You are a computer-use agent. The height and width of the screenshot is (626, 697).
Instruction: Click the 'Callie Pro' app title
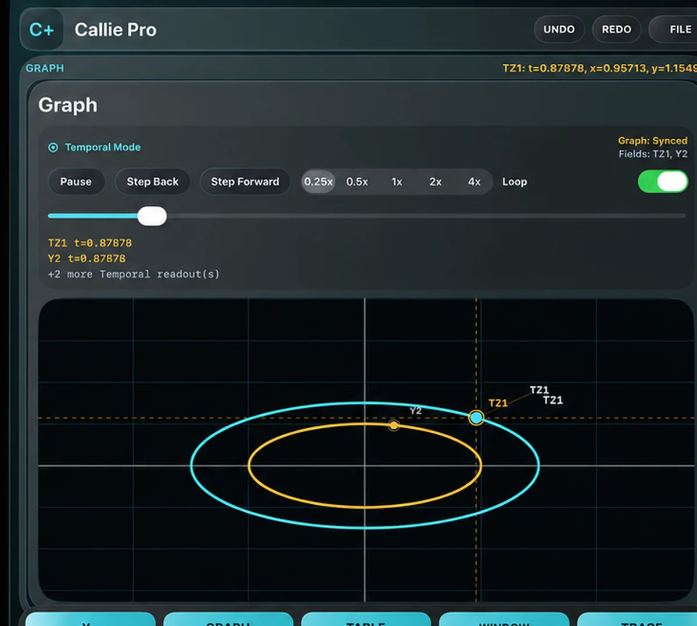pyautogui.click(x=116, y=30)
